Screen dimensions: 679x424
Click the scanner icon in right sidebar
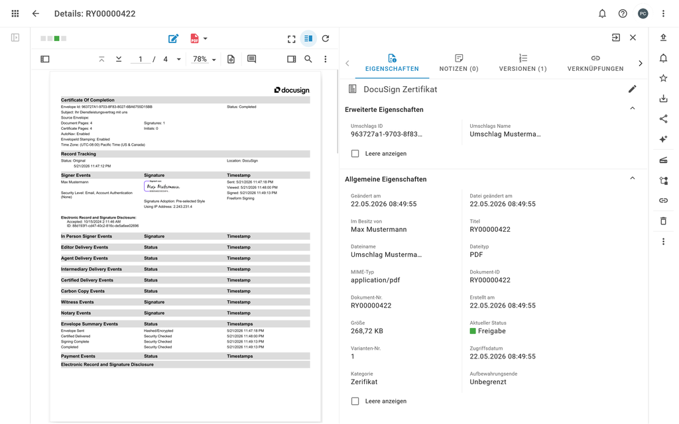(x=663, y=160)
